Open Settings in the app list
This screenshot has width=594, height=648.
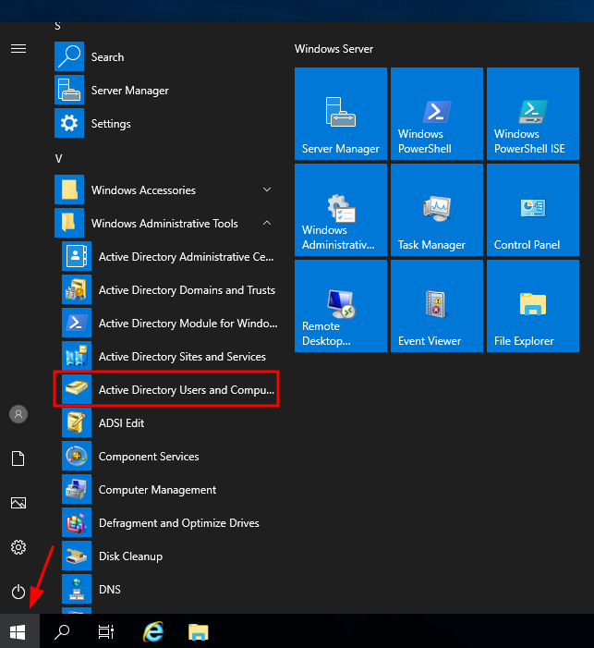(165, 123)
